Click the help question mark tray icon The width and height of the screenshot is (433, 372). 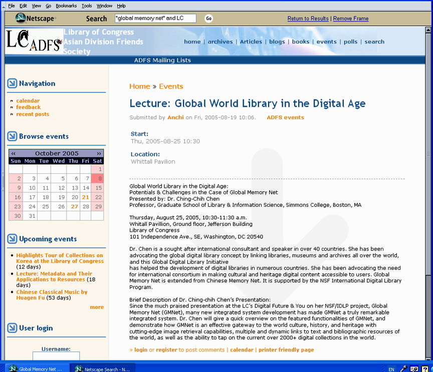coord(424,368)
